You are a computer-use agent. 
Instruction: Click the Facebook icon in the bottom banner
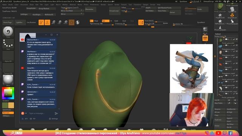pyautogui.click(x=230, y=133)
